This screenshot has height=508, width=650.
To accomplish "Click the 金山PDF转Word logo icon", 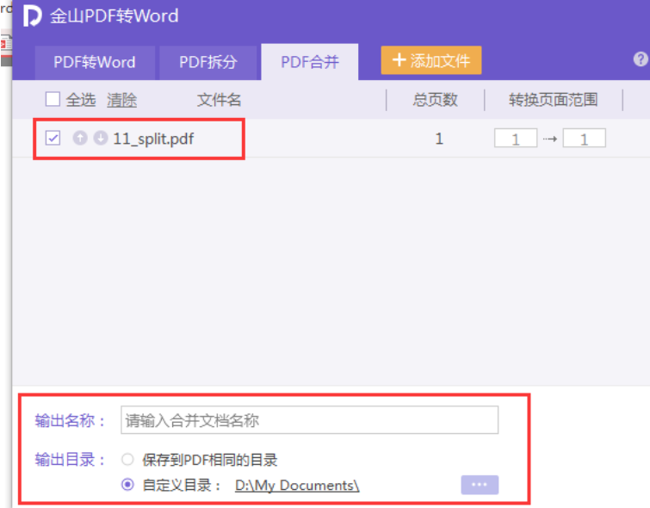I will (33, 15).
